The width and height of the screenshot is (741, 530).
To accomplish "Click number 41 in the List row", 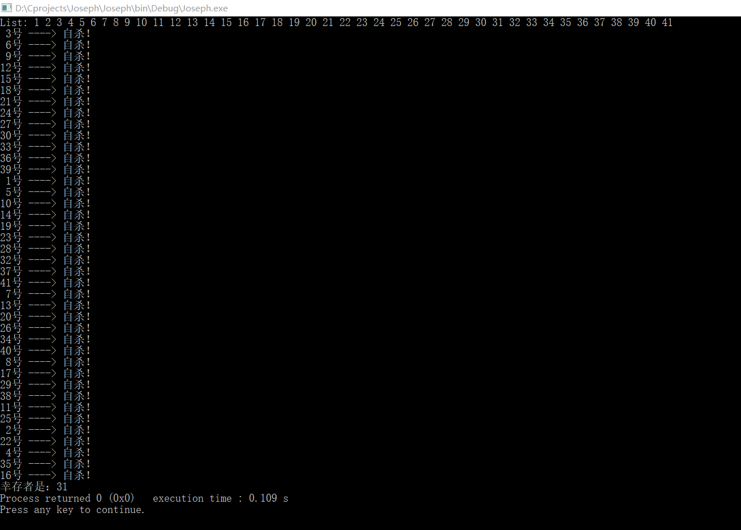I will [667, 23].
